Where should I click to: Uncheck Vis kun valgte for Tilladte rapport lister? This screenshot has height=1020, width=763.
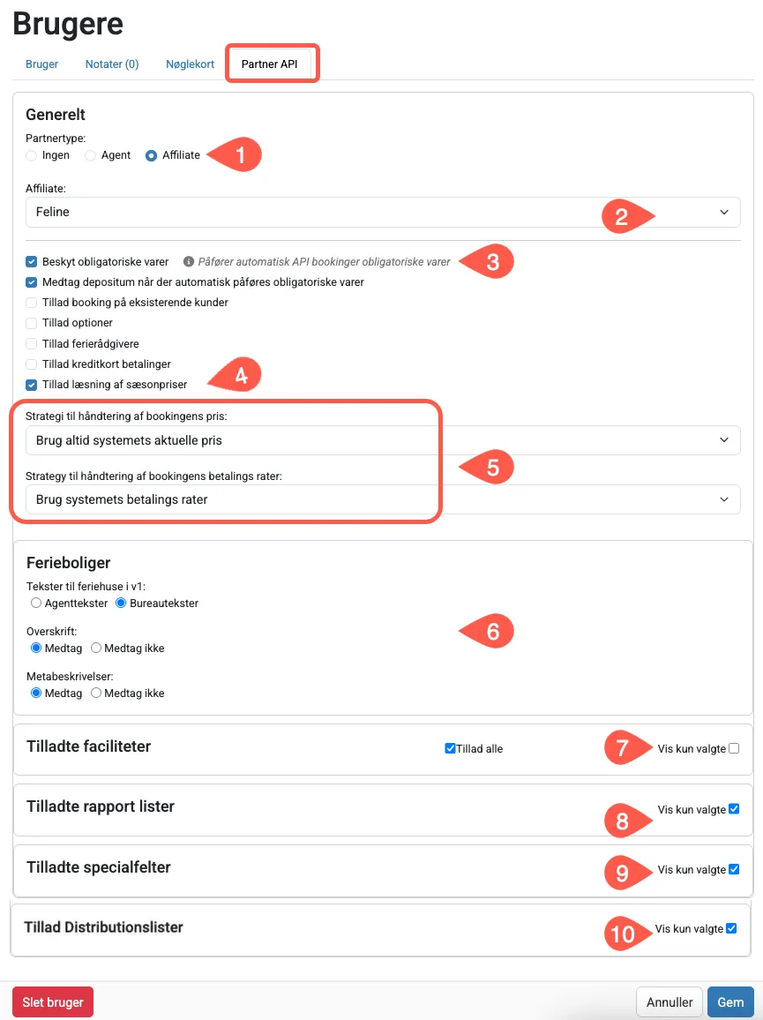tap(733, 808)
